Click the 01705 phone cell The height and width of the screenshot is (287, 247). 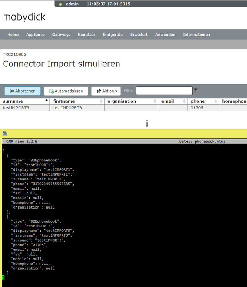[x=203, y=108]
